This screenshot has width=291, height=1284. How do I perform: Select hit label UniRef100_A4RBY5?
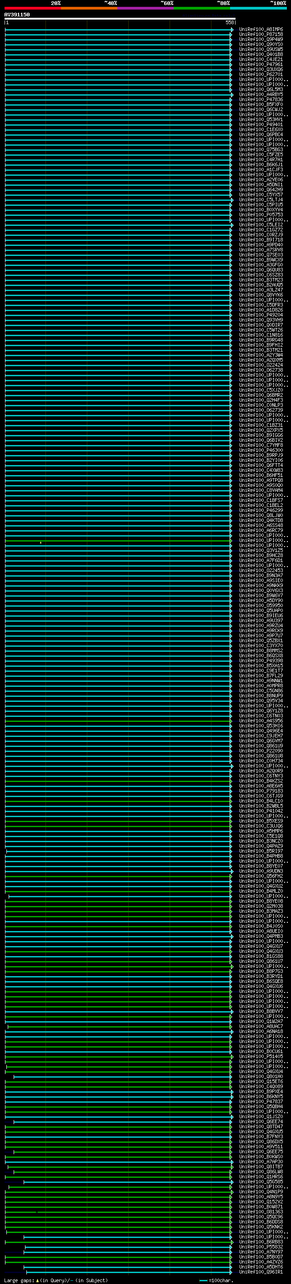click(x=261, y=95)
